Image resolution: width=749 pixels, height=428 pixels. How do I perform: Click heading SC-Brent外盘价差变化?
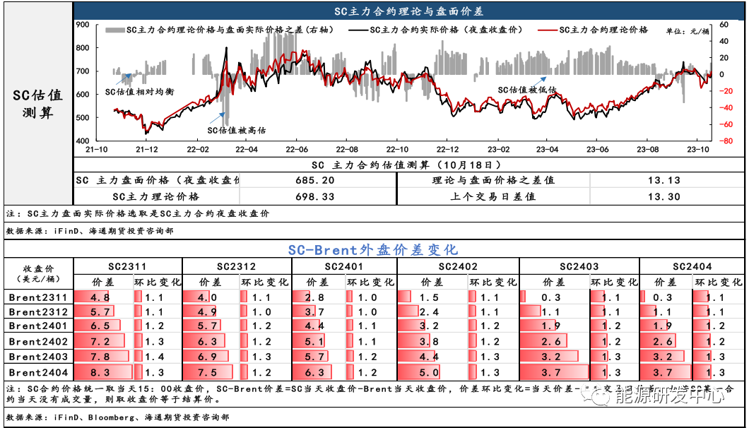tap(373, 249)
